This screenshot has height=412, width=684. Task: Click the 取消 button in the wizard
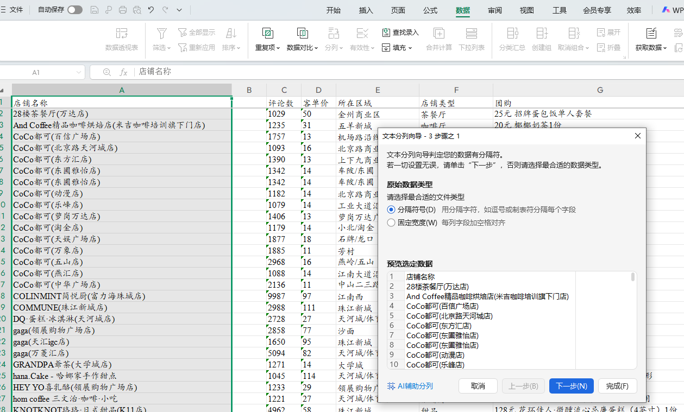(x=478, y=386)
